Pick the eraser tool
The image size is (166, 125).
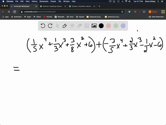[79, 26]
